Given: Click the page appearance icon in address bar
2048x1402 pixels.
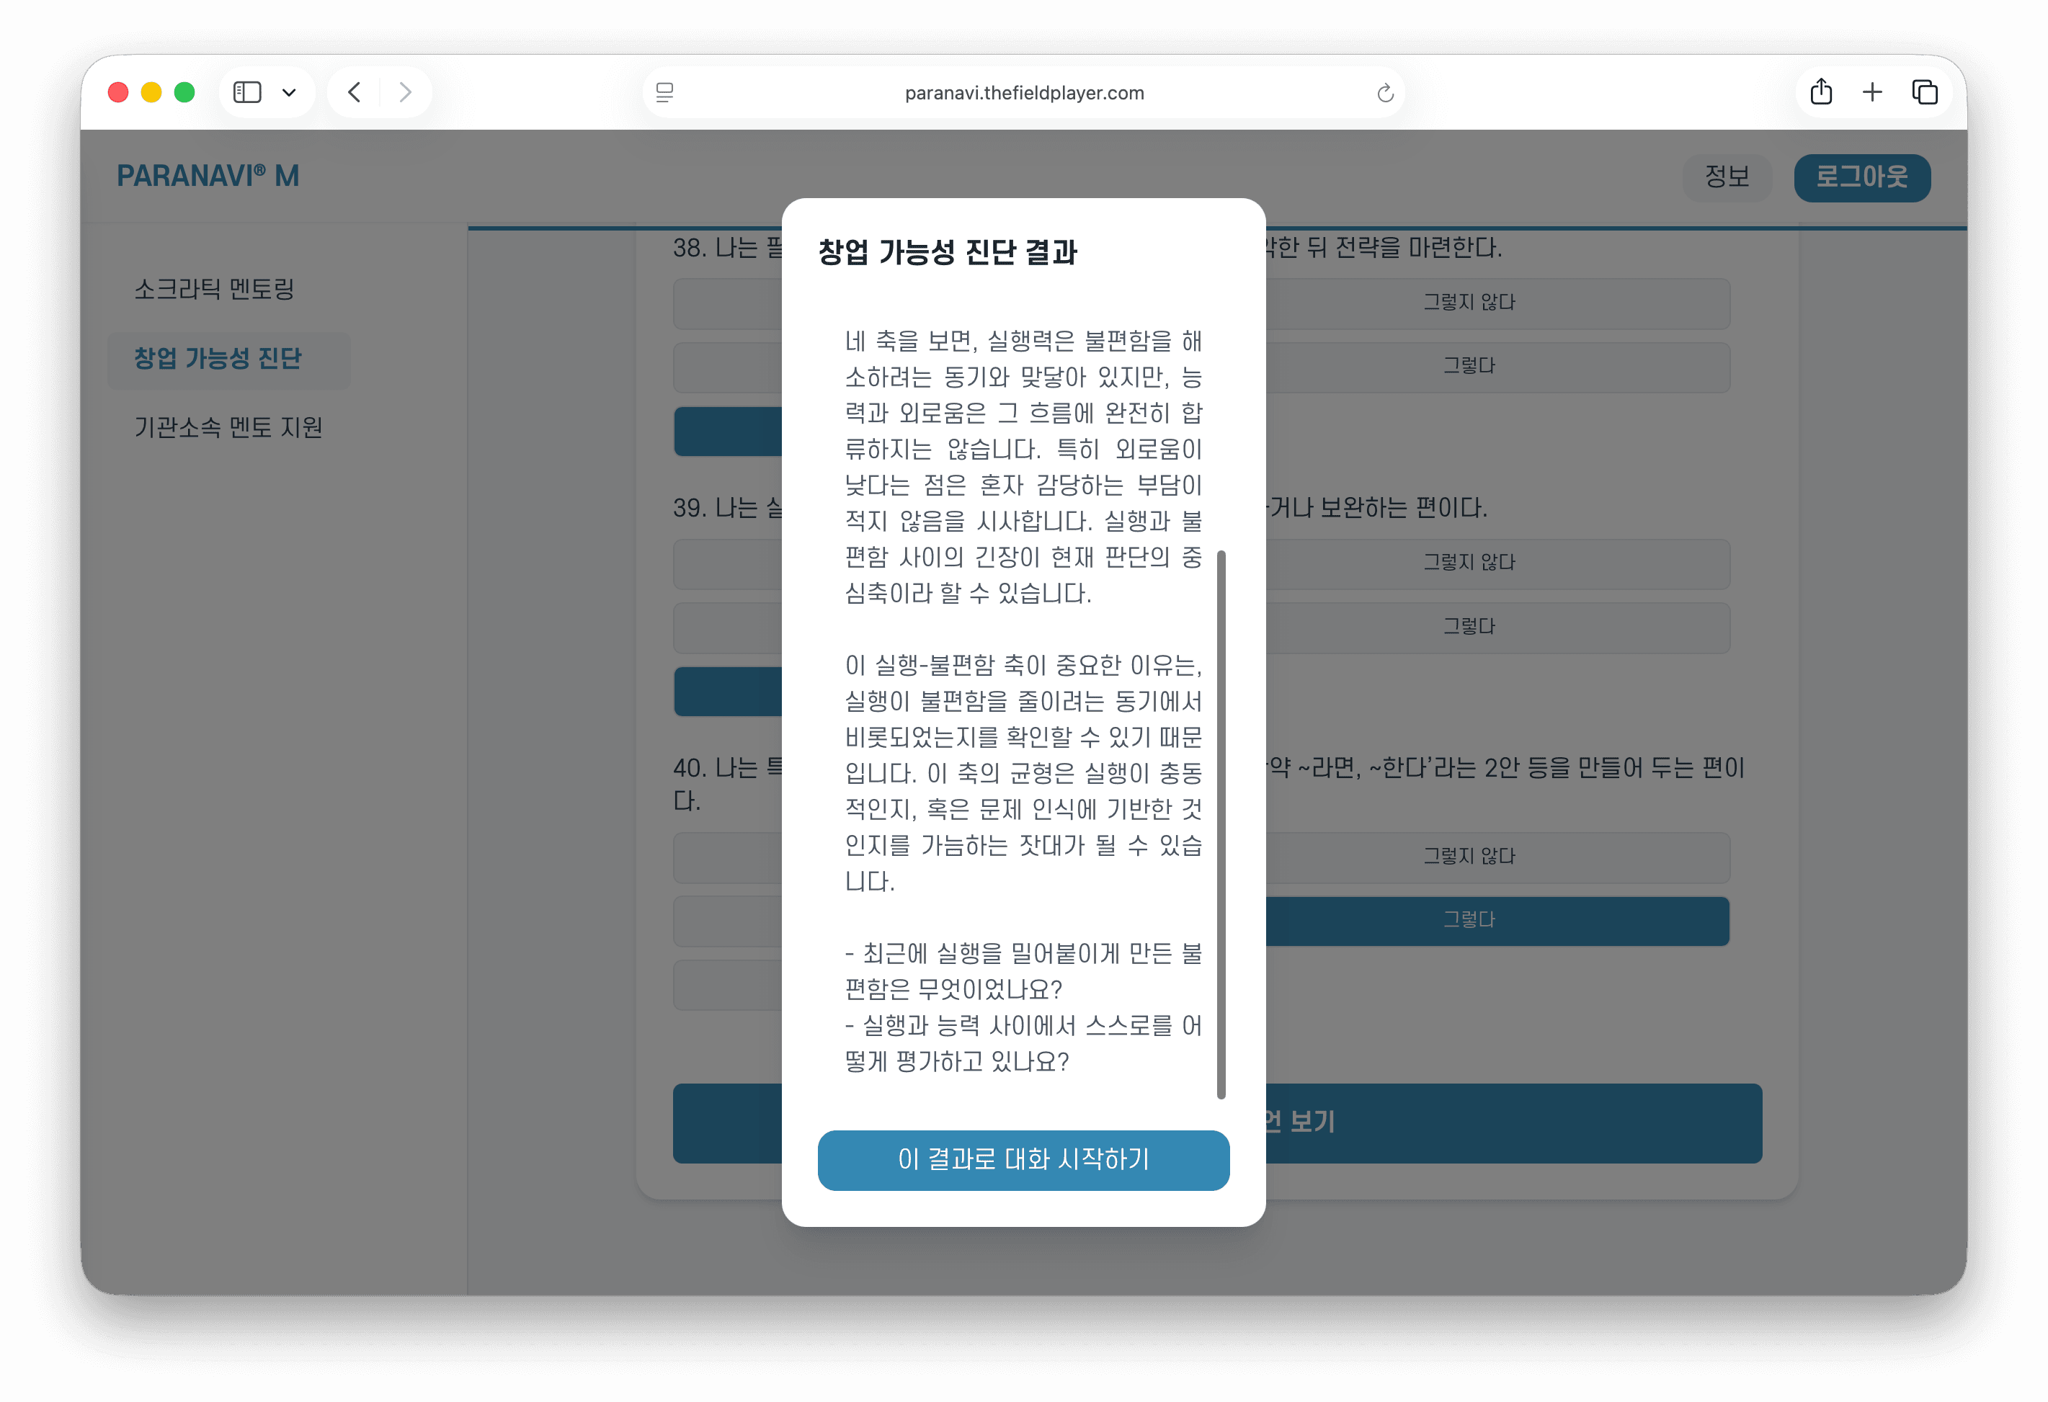Looking at the screenshot, I should click(x=665, y=91).
